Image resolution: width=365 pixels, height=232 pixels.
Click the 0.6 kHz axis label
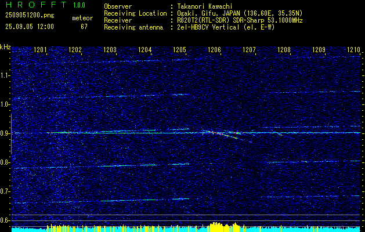click(x=5, y=220)
